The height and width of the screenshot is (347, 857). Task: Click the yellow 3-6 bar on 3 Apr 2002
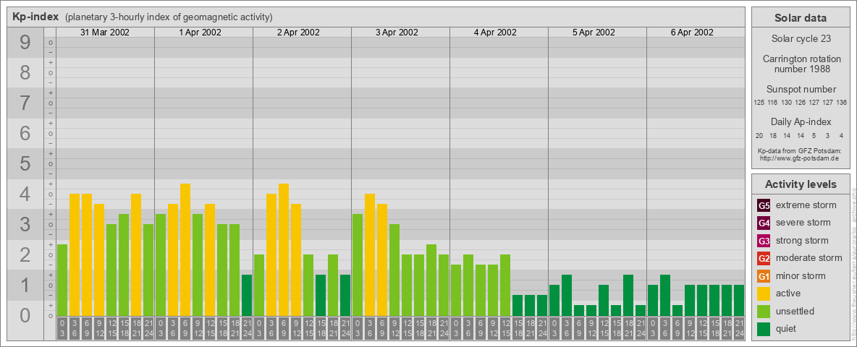(x=370, y=254)
